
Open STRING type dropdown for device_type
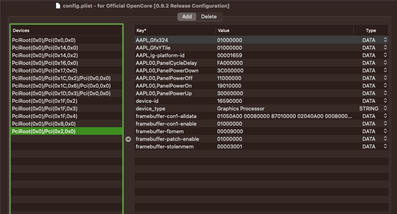pyautogui.click(x=385, y=108)
